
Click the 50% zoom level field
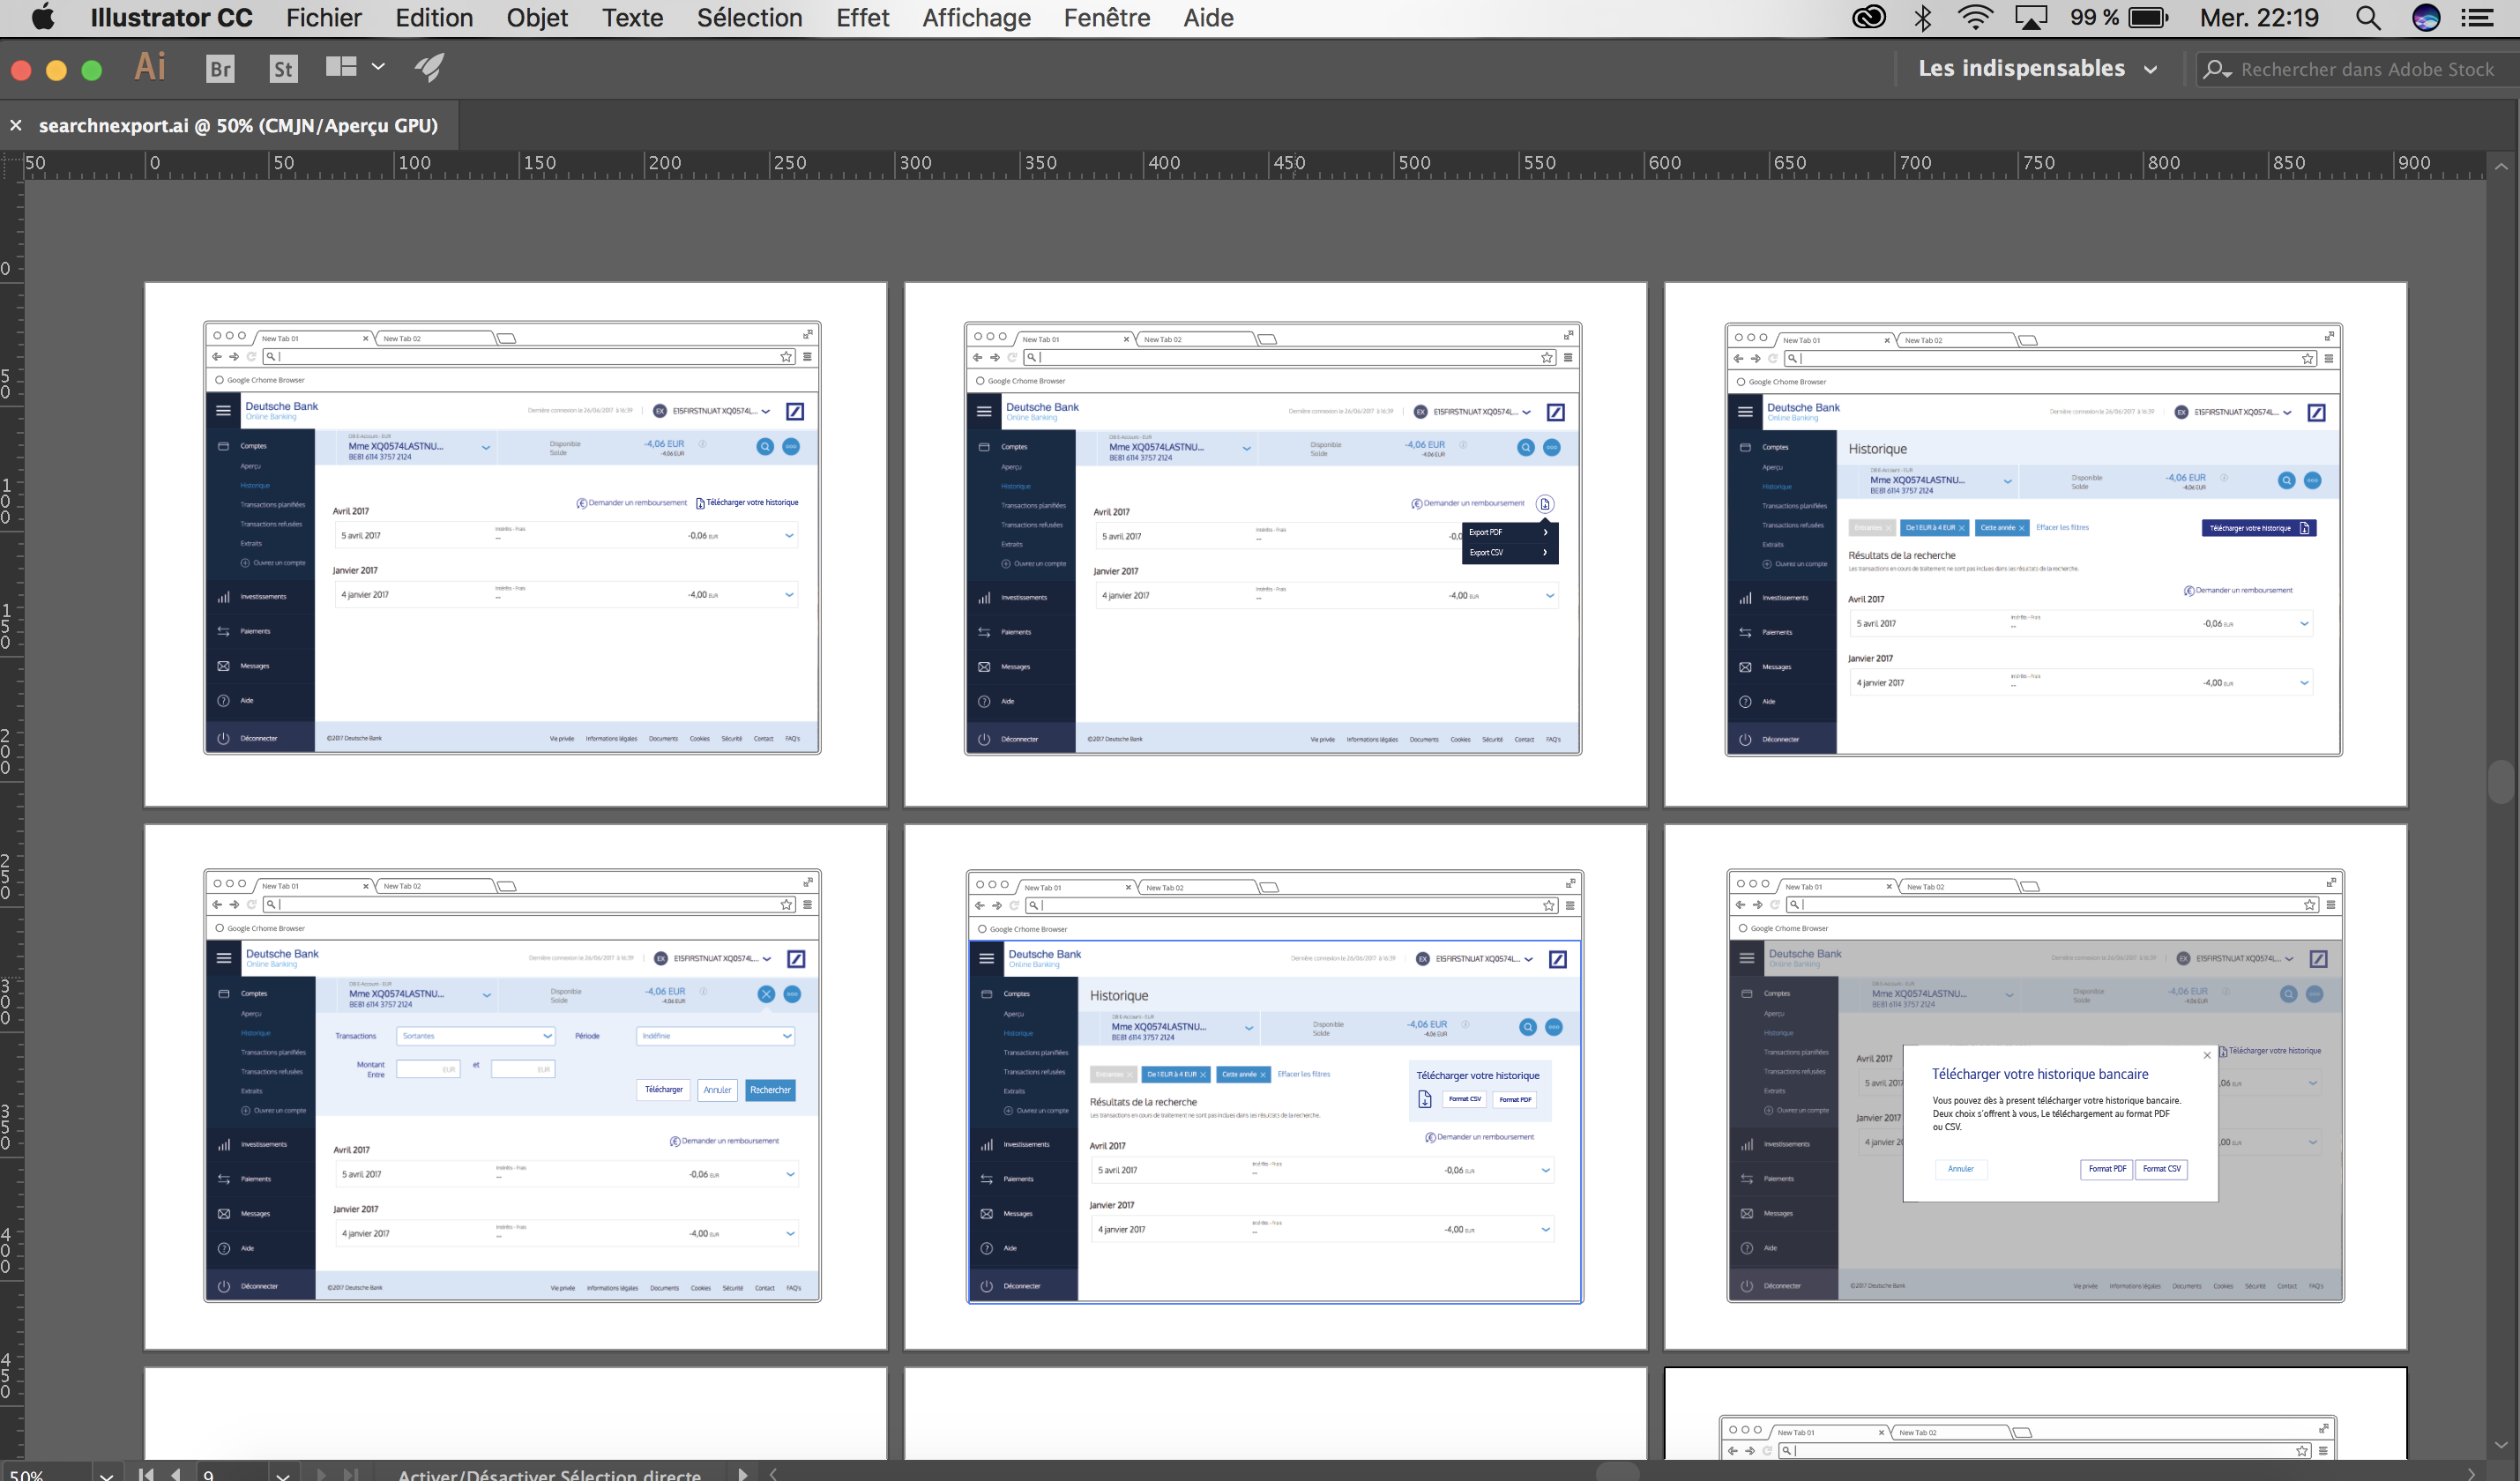pyautogui.click(x=45, y=1474)
